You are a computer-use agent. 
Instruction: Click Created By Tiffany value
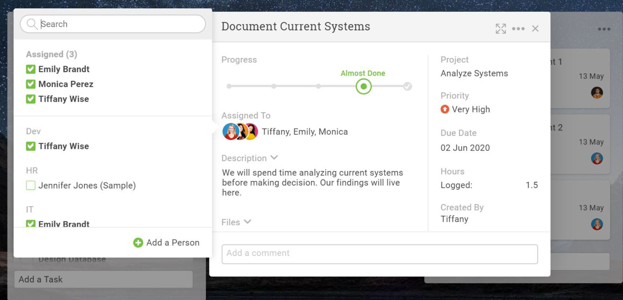[454, 219]
